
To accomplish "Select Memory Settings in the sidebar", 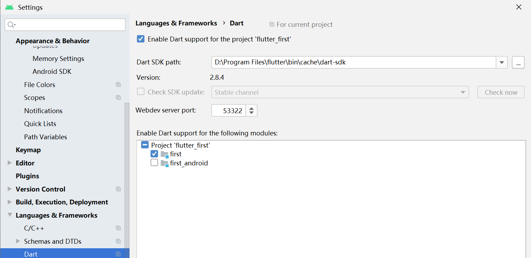I will pos(58,58).
